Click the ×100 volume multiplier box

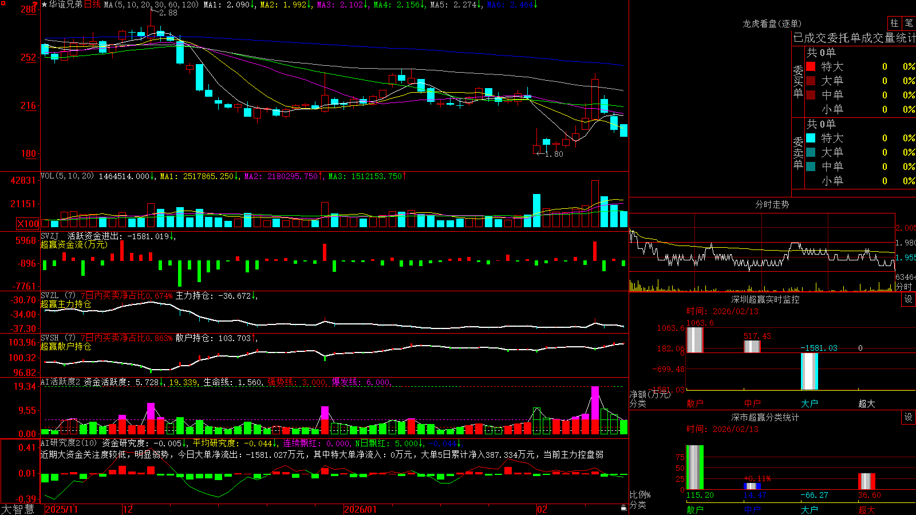click(28, 224)
